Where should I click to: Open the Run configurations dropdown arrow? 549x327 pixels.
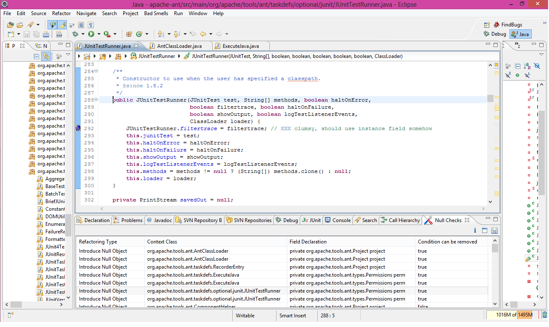(99, 34)
